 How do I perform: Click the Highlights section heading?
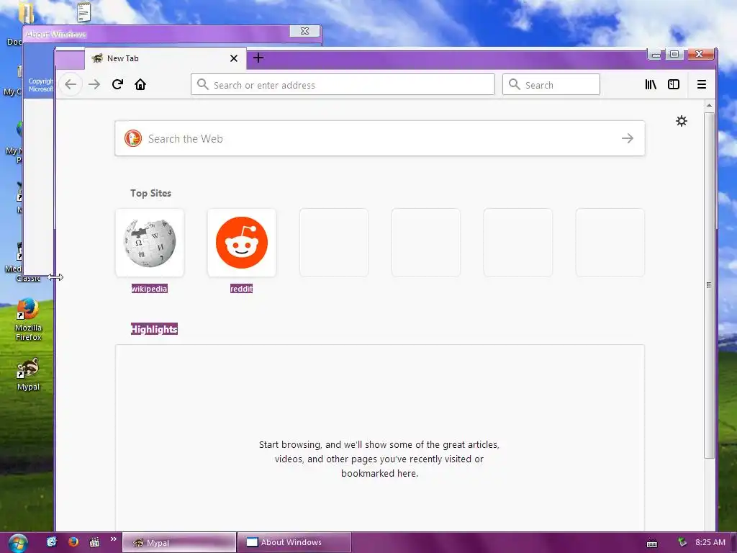pos(154,329)
